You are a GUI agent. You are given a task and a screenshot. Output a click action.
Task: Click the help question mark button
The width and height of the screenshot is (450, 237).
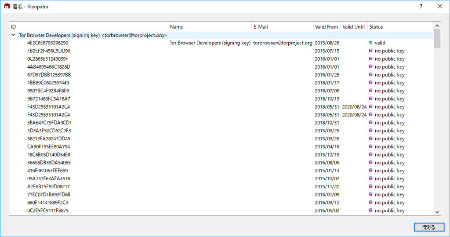point(421,6)
